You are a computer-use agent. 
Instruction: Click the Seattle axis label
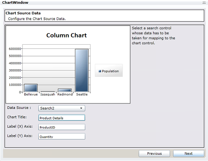coord(82,94)
